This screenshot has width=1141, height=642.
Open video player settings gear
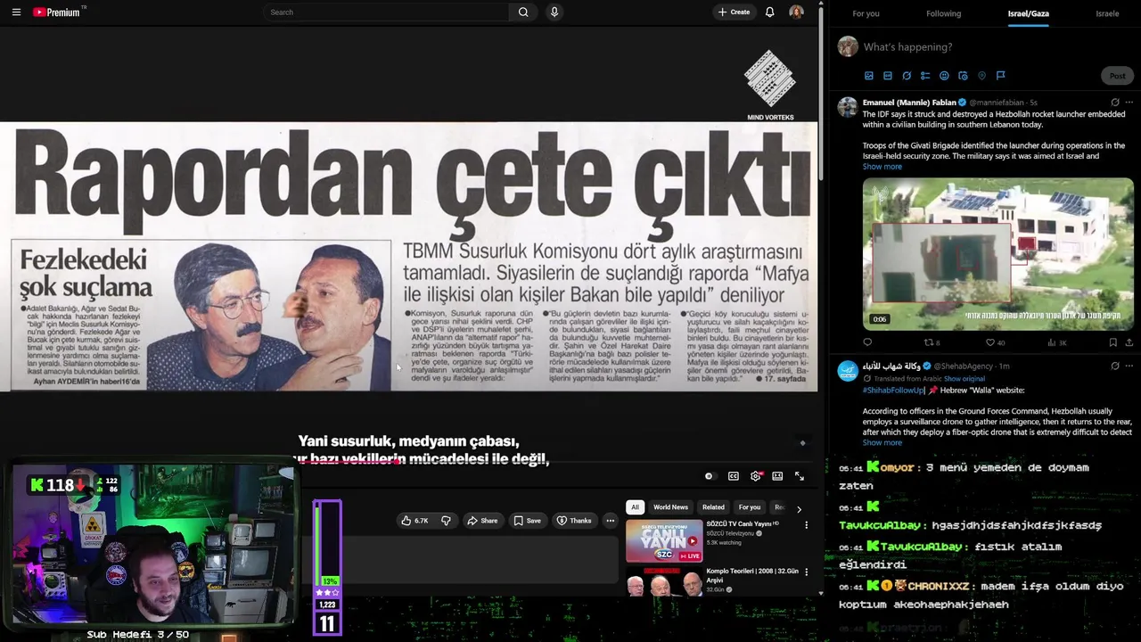(756, 476)
